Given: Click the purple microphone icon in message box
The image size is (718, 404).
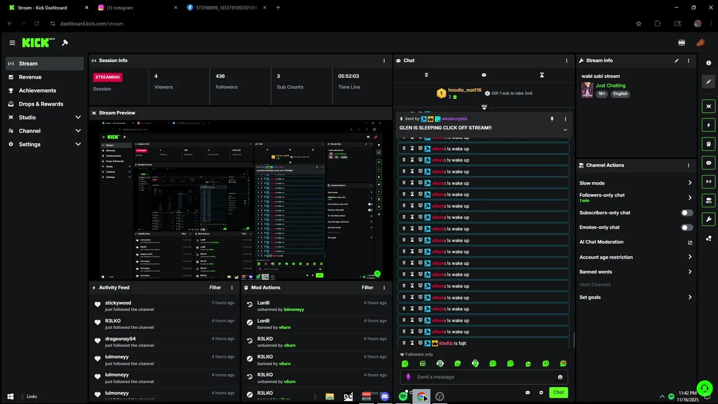Looking at the screenshot, I should click(x=408, y=377).
